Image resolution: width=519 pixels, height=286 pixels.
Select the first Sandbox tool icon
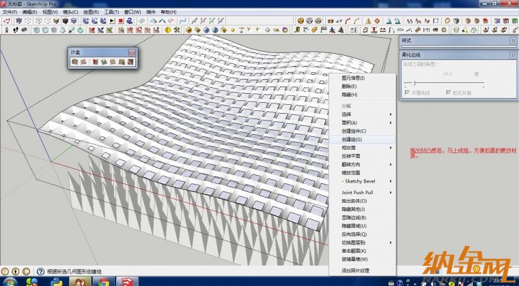point(74,62)
